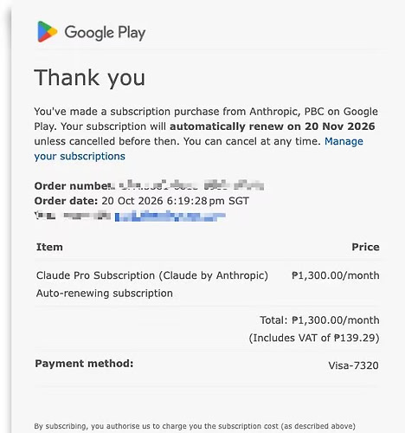Click the Total ₱1,300.00/month line

pyautogui.click(x=319, y=320)
